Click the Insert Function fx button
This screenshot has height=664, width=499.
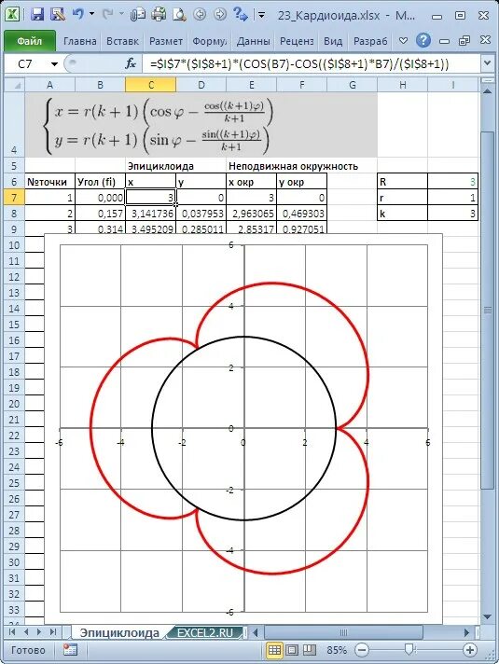(x=131, y=64)
